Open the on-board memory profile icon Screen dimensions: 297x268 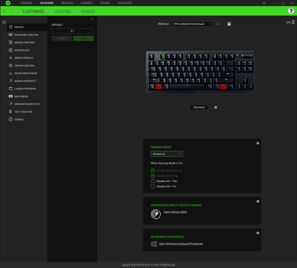coord(229,24)
